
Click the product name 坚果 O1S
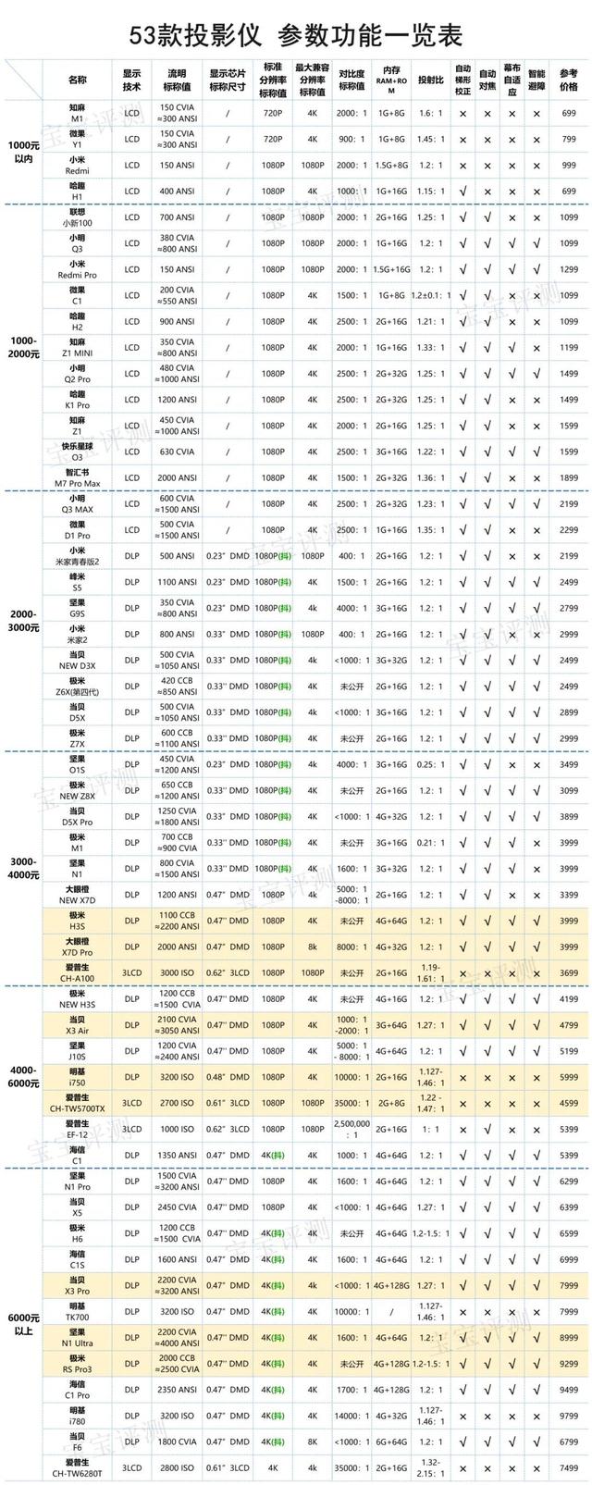coord(78,764)
